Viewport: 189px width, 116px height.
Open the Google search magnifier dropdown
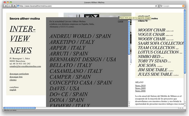[161, 6]
